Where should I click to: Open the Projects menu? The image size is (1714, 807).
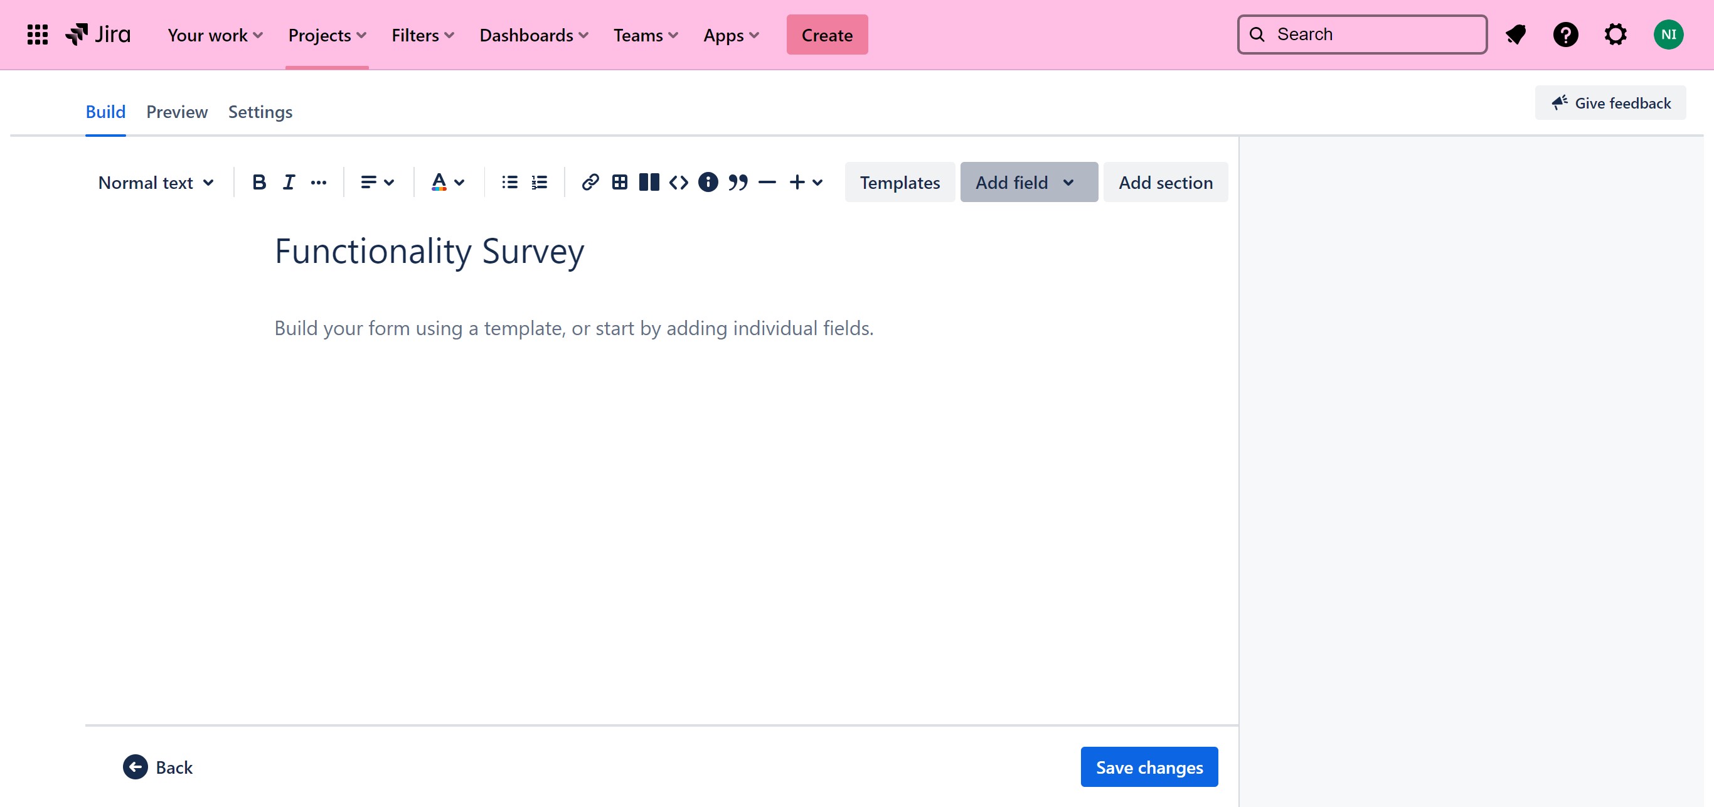(327, 35)
